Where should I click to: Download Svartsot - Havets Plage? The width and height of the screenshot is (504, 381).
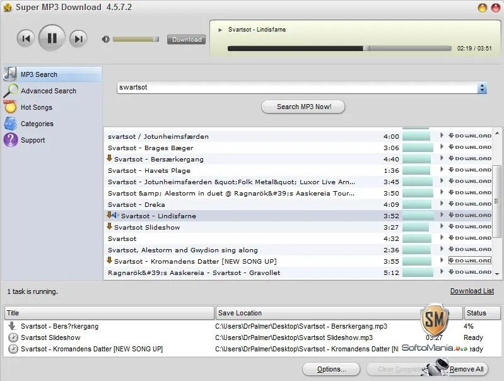(470, 170)
